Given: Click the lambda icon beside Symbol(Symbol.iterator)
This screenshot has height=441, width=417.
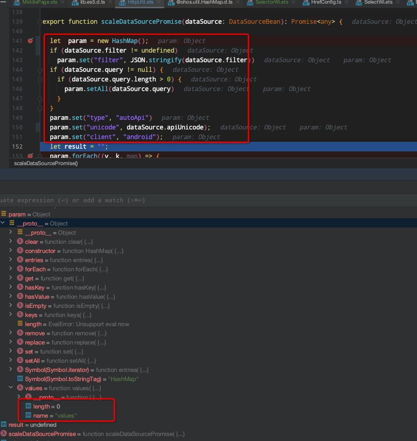Looking at the screenshot, I should point(20,369).
